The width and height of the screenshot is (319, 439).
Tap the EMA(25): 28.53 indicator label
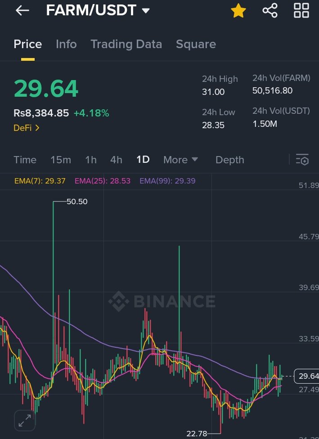tap(103, 181)
